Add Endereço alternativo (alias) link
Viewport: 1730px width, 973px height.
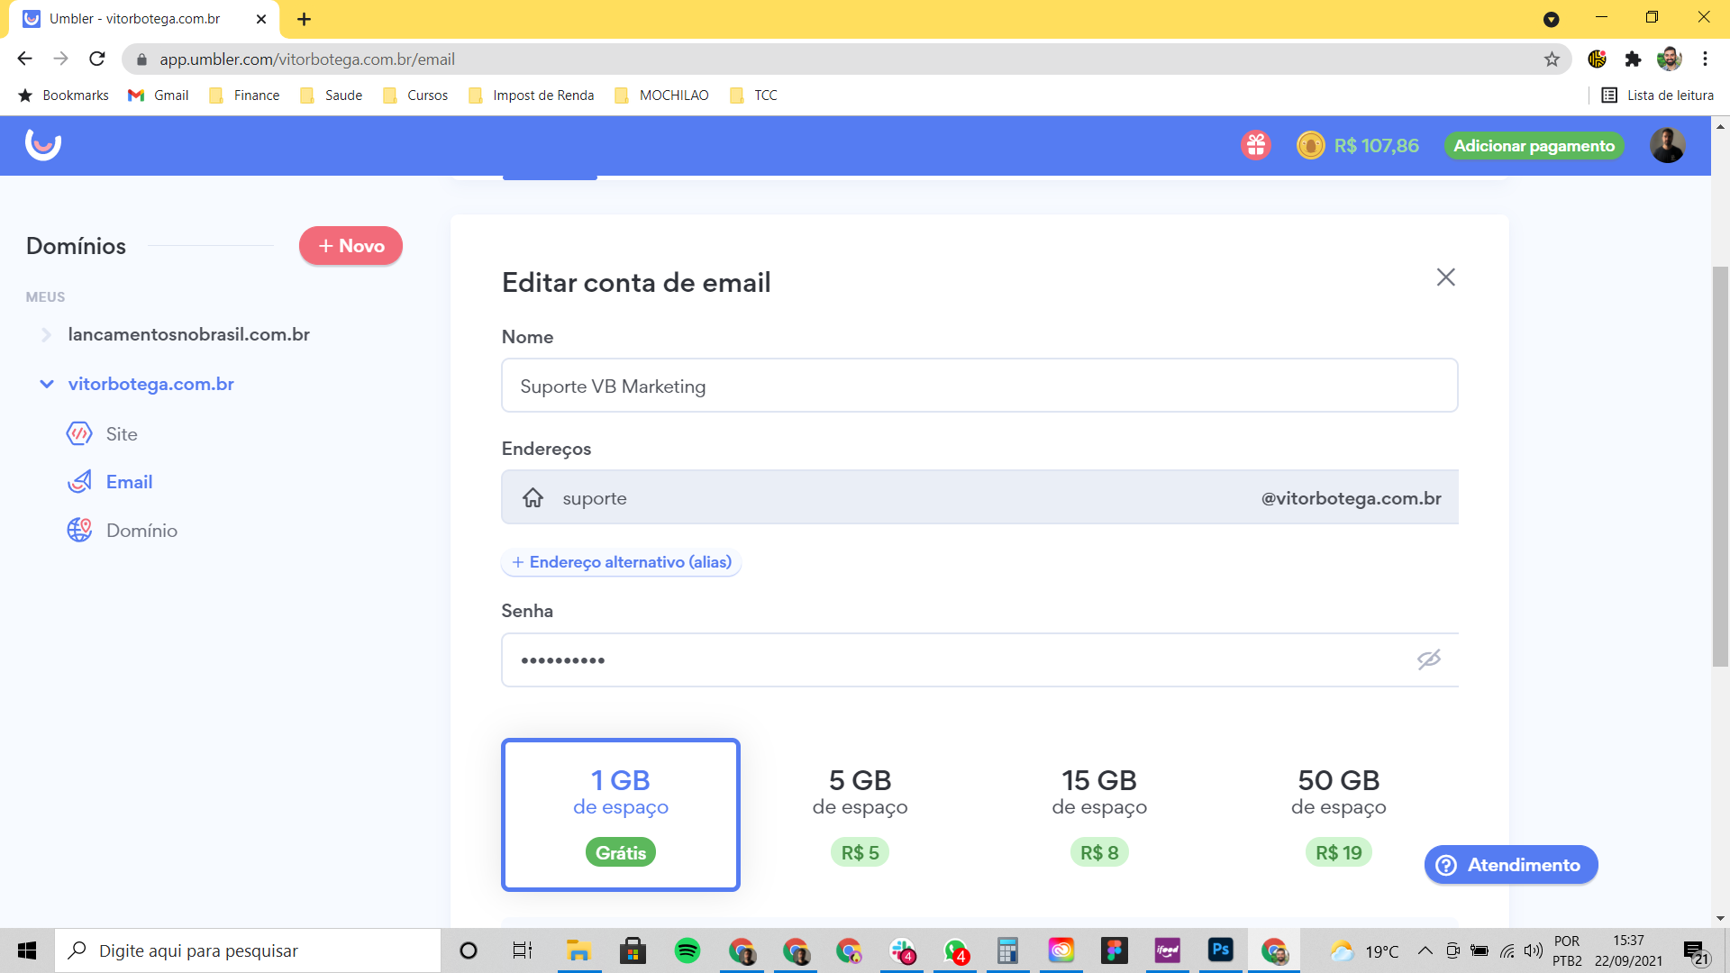(621, 562)
